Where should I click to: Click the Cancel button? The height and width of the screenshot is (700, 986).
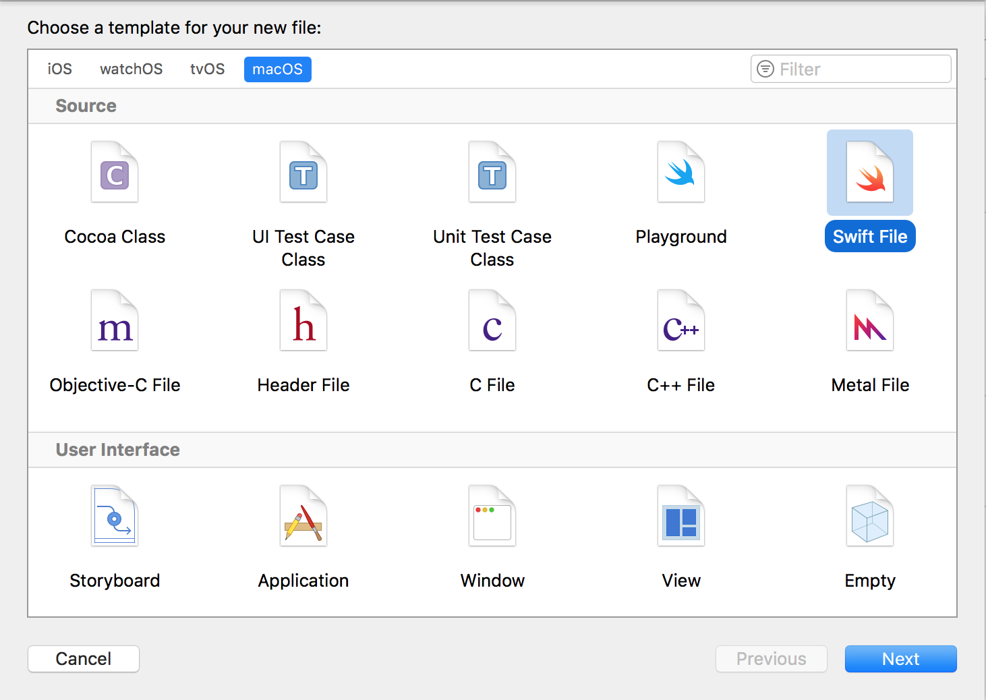(x=84, y=659)
